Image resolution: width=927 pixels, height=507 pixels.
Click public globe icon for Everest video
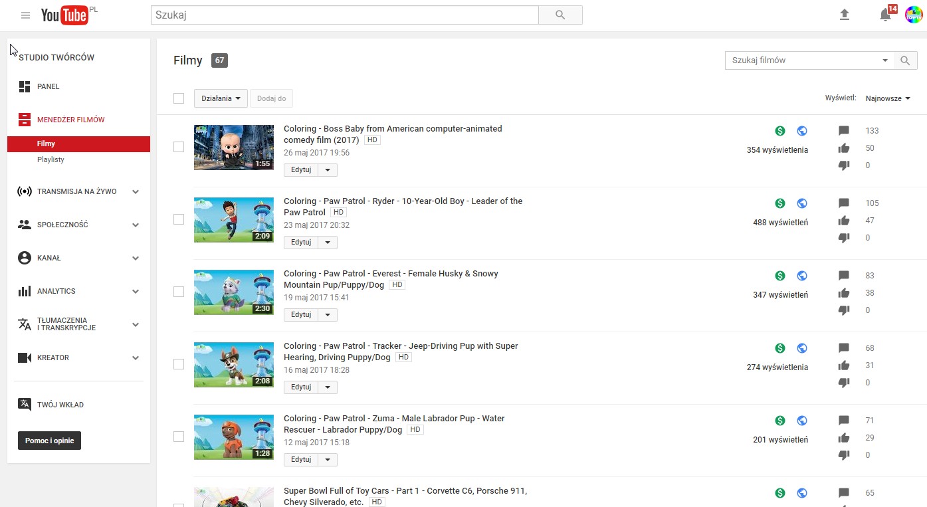(802, 276)
